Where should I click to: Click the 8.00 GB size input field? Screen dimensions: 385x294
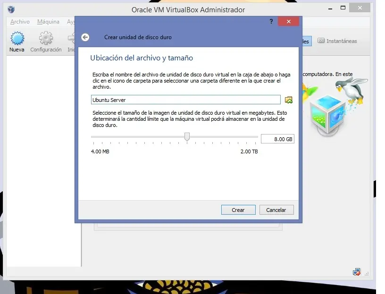[x=277, y=139]
